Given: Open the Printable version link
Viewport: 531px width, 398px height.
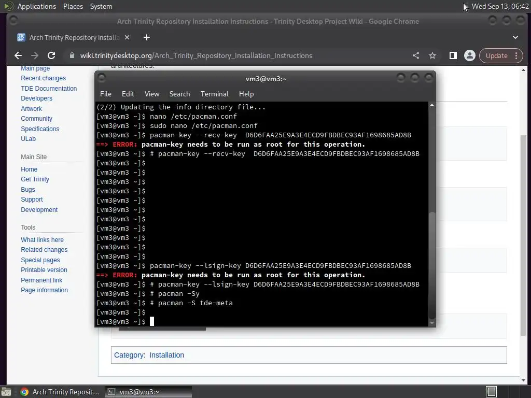Looking at the screenshot, I should tap(44, 270).
